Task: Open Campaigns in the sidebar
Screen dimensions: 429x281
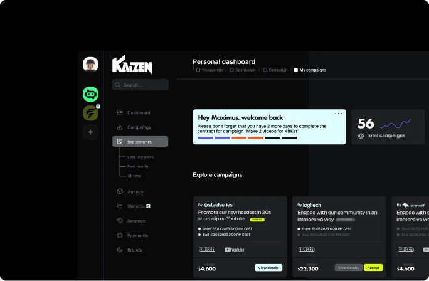Action: (140, 127)
